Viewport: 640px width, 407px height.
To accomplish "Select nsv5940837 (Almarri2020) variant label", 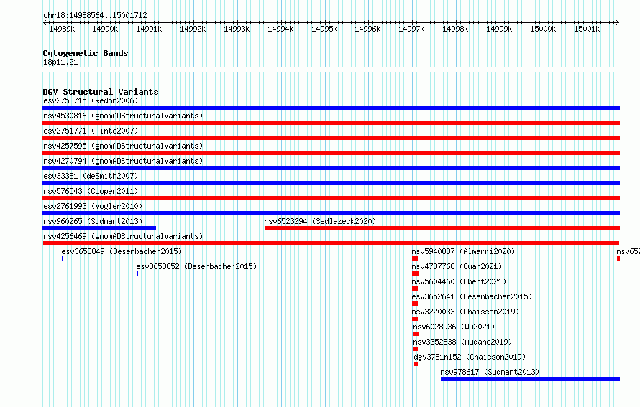I will point(463,251).
